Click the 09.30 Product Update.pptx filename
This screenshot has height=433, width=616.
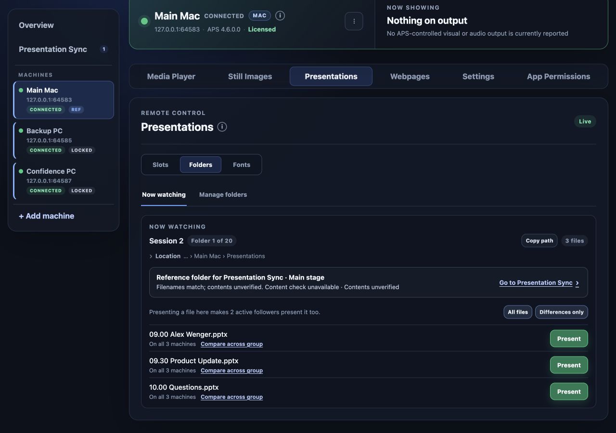tap(194, 361)
